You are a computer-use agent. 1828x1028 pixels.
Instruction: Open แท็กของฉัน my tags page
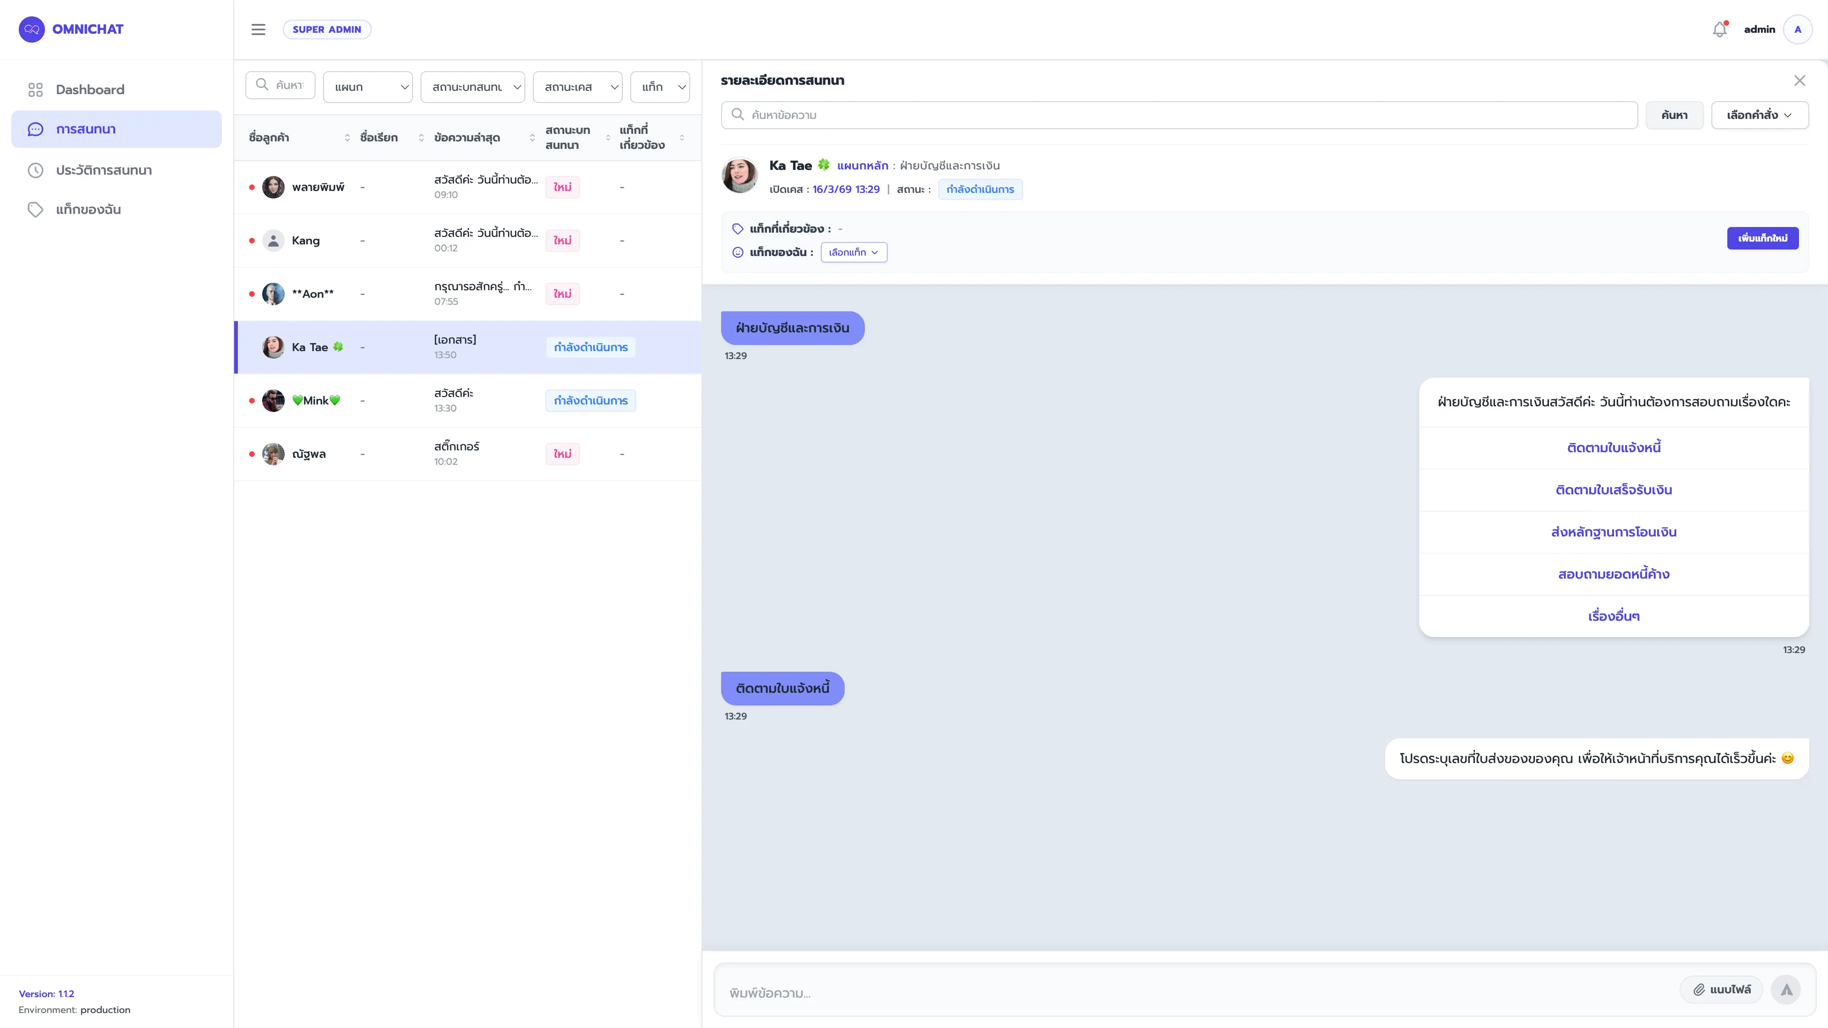pyautogui.click(x=88, y=210)
